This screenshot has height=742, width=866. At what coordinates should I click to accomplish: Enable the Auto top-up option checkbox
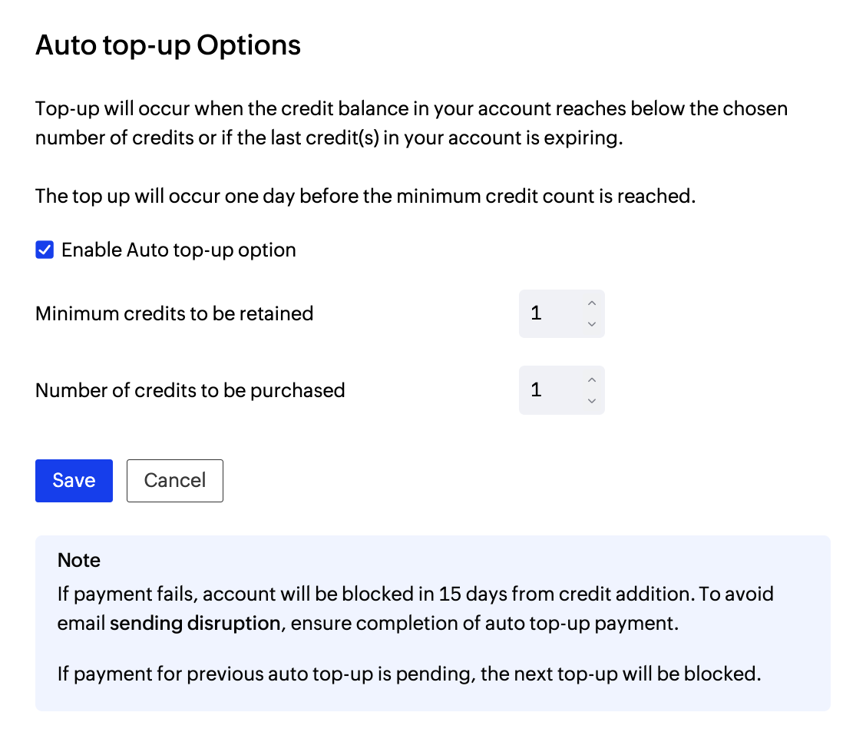(x=45, y=250)
